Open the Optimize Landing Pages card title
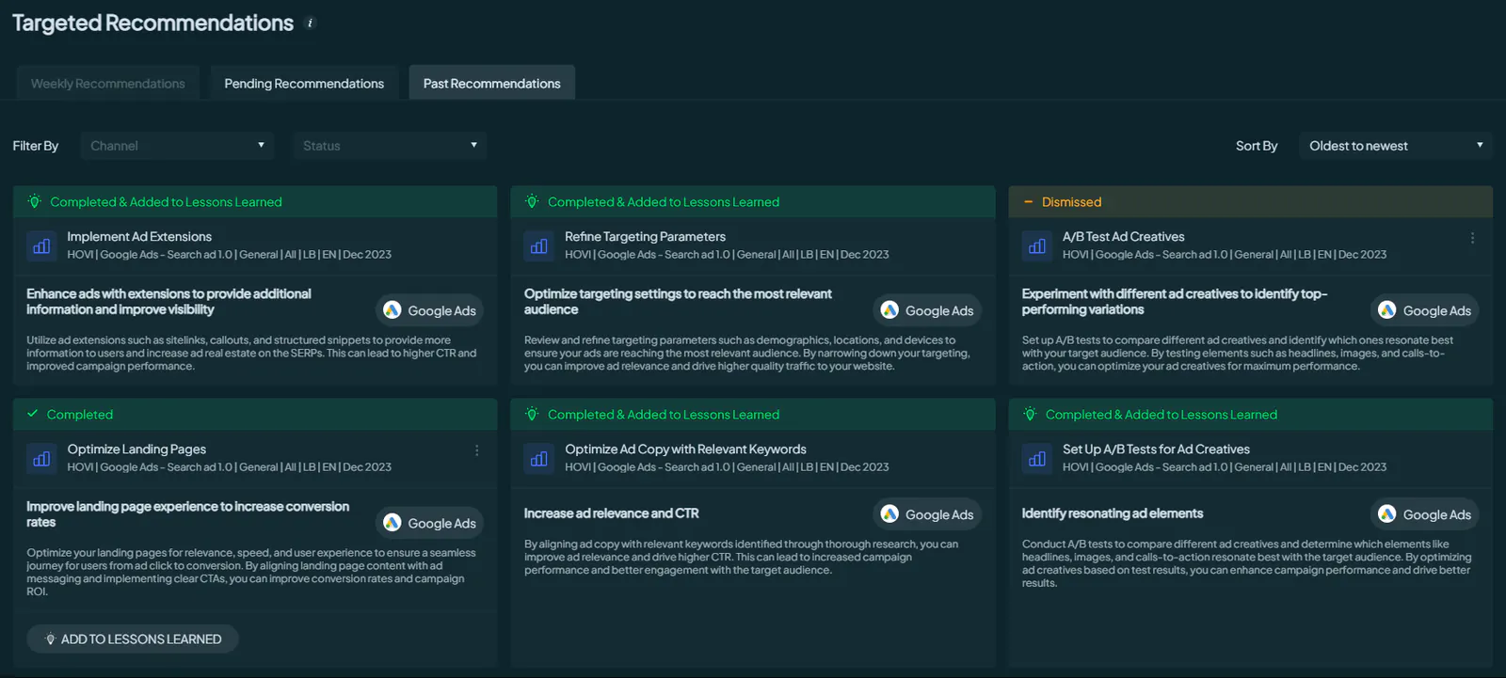This screenshot has height=678, width=1506. 136,449
